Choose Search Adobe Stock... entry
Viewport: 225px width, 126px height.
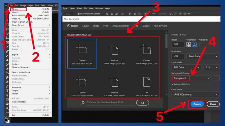pos(30,72)
